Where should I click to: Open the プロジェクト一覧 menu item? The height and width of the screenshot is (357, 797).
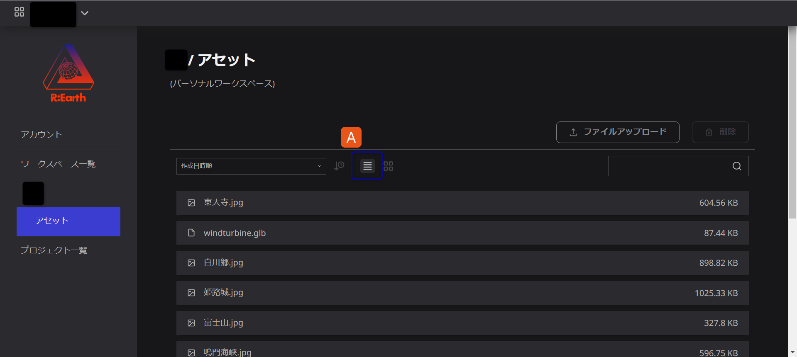pos(54,250)
